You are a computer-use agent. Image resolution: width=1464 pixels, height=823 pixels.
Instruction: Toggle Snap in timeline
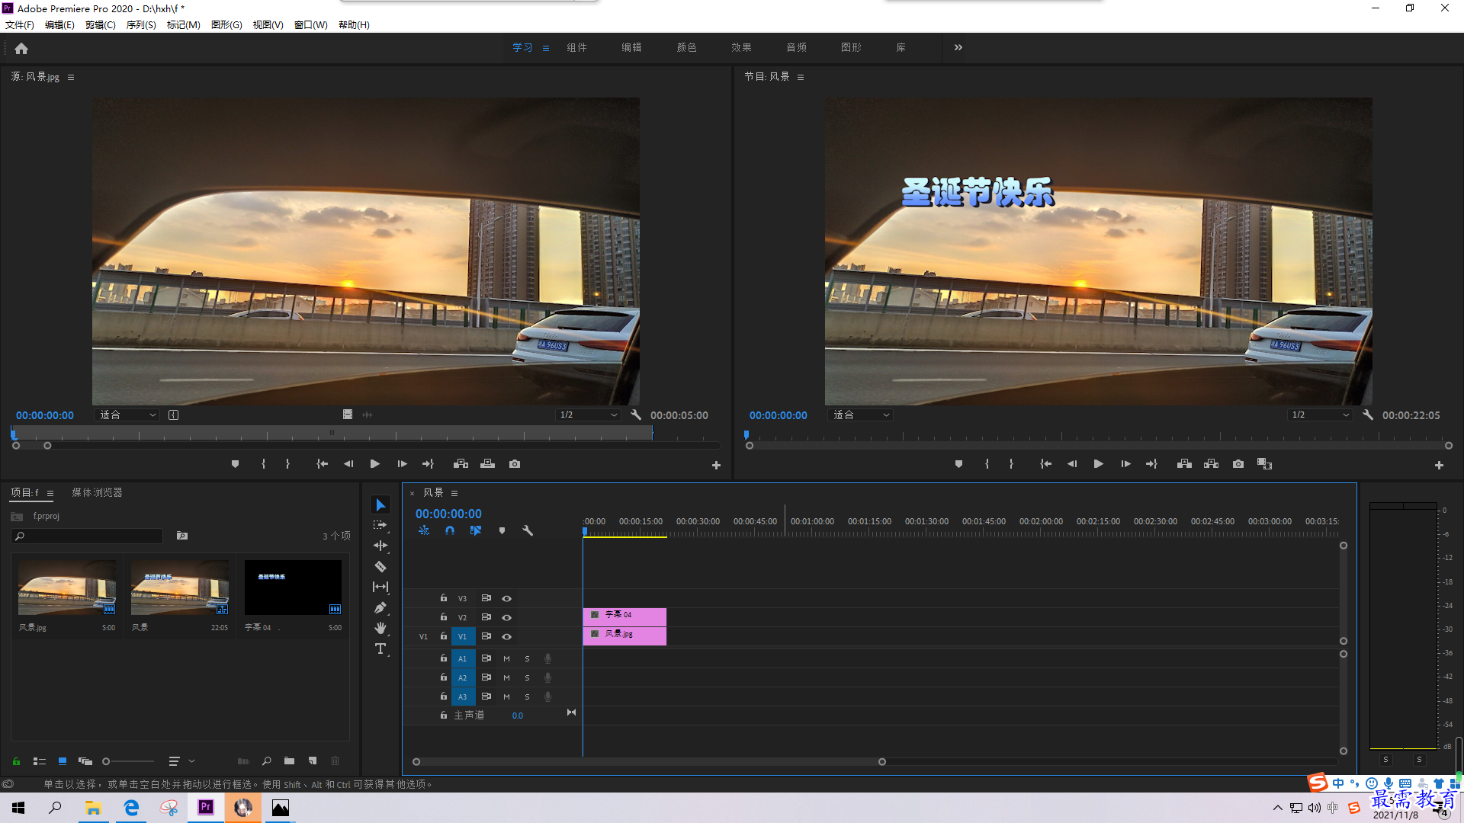click(450, 530)
